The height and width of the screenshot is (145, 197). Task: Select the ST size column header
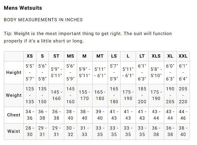(x=56, y=56)
